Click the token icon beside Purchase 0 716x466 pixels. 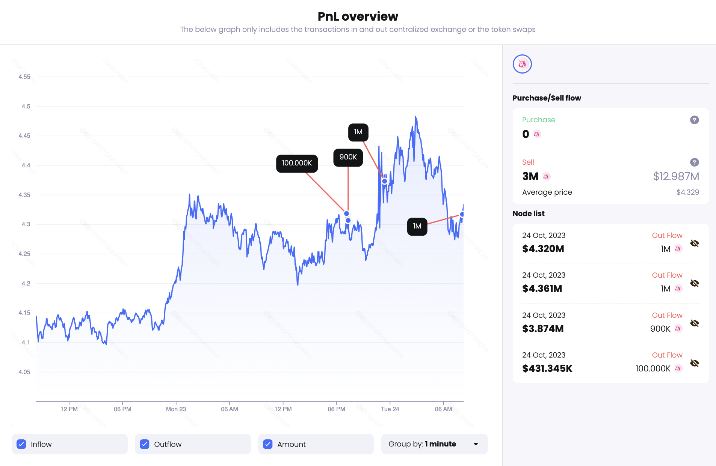[537, 134]
